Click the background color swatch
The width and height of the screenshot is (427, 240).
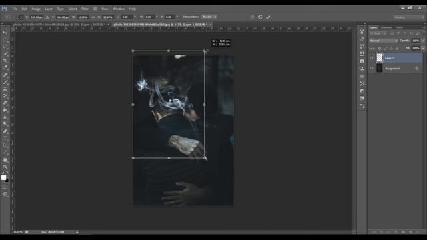pos(7,181)
